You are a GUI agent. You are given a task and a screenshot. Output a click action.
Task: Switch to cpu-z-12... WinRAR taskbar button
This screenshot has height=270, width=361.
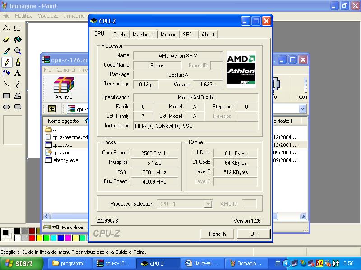pyautogui.click(x=114, y=263)
